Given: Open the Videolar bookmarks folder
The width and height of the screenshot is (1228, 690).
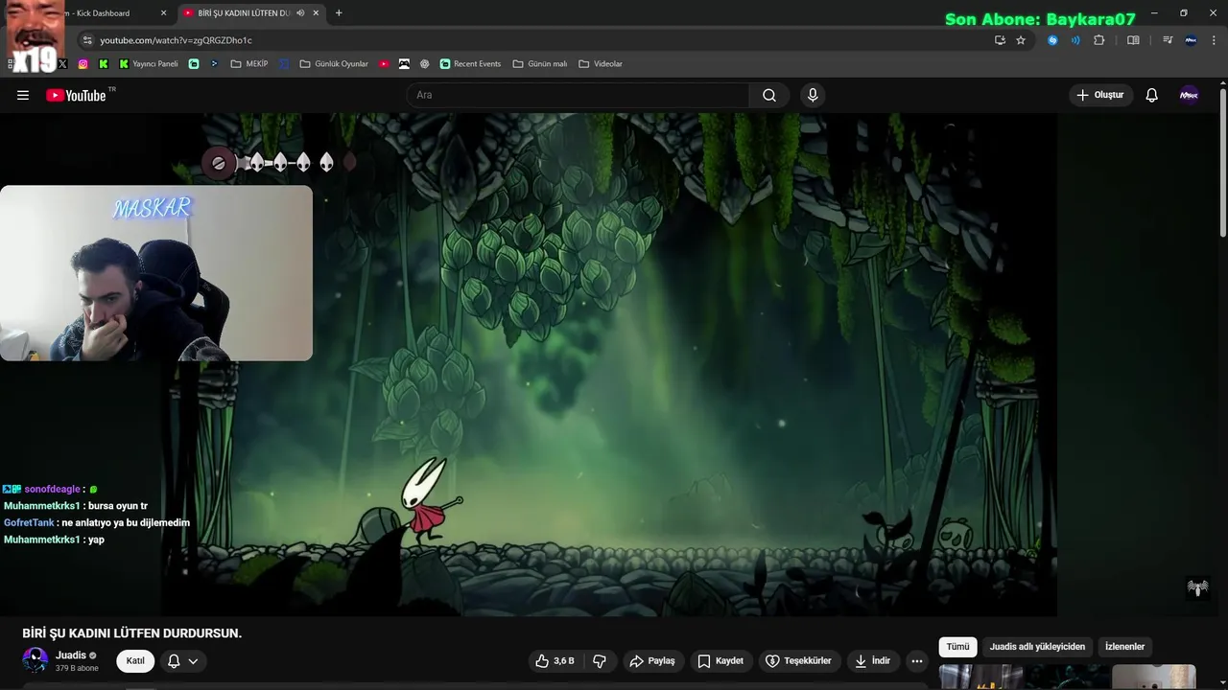Looking at the screenshot, I should click(601, 64).
